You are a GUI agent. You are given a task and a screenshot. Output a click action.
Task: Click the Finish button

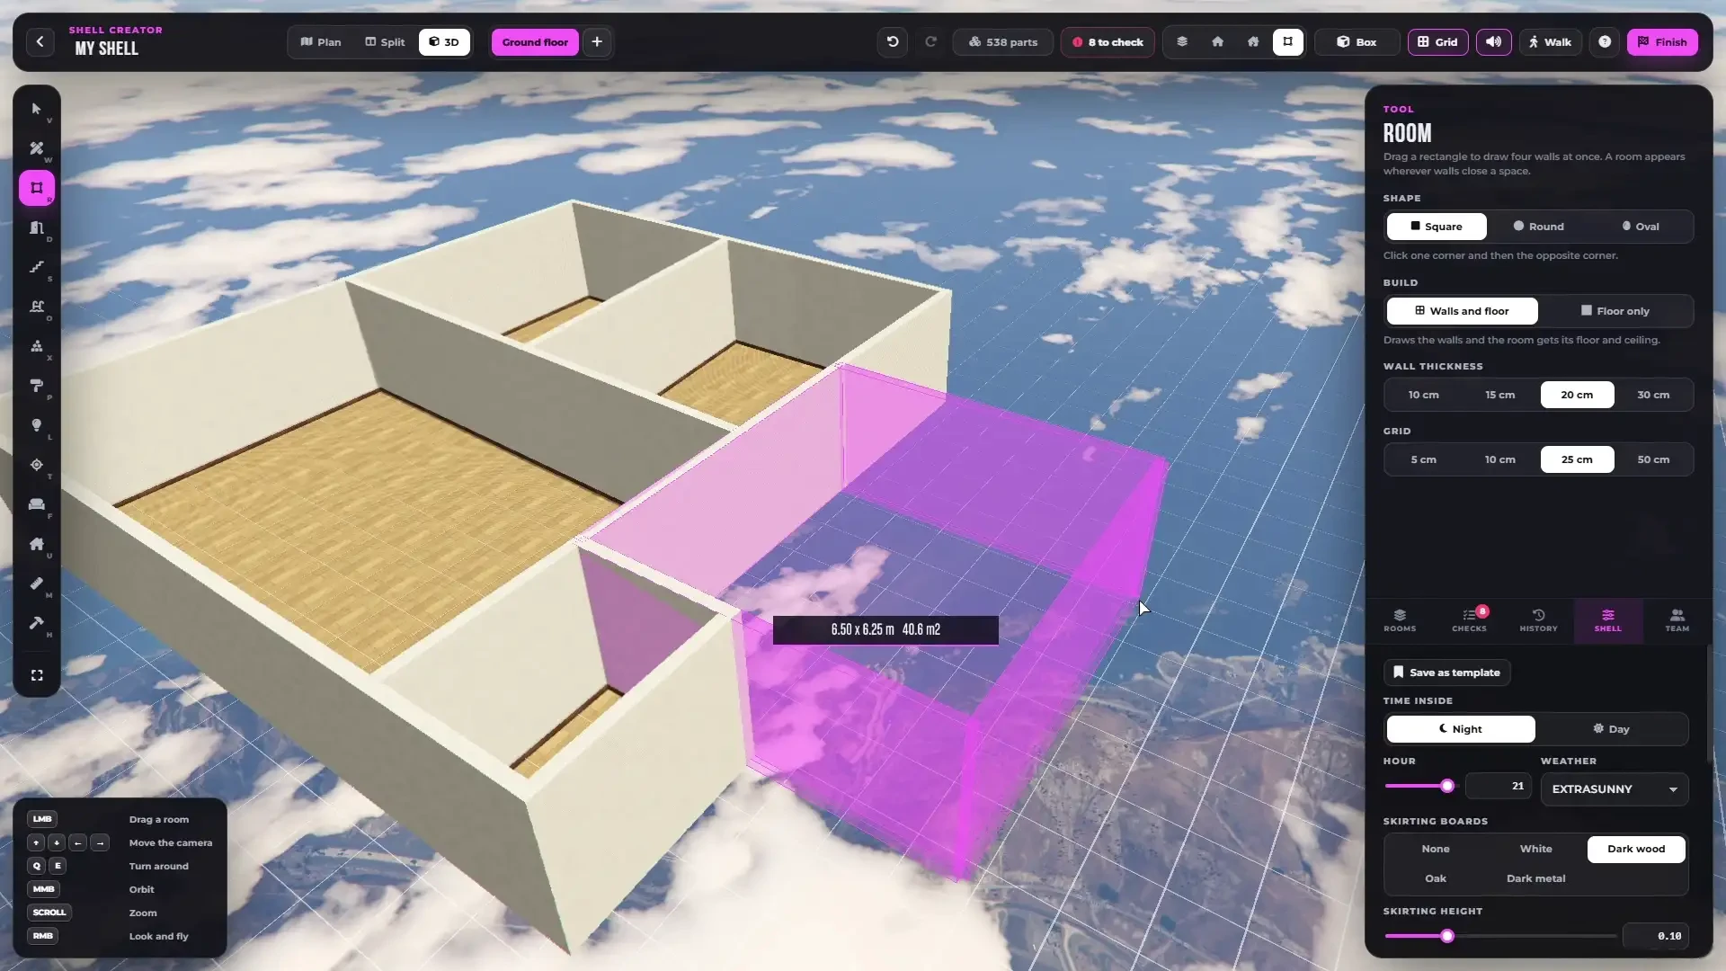1662,41
